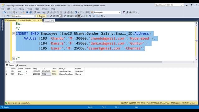
Task: Open the View menu
Action: tap(15, 9)
